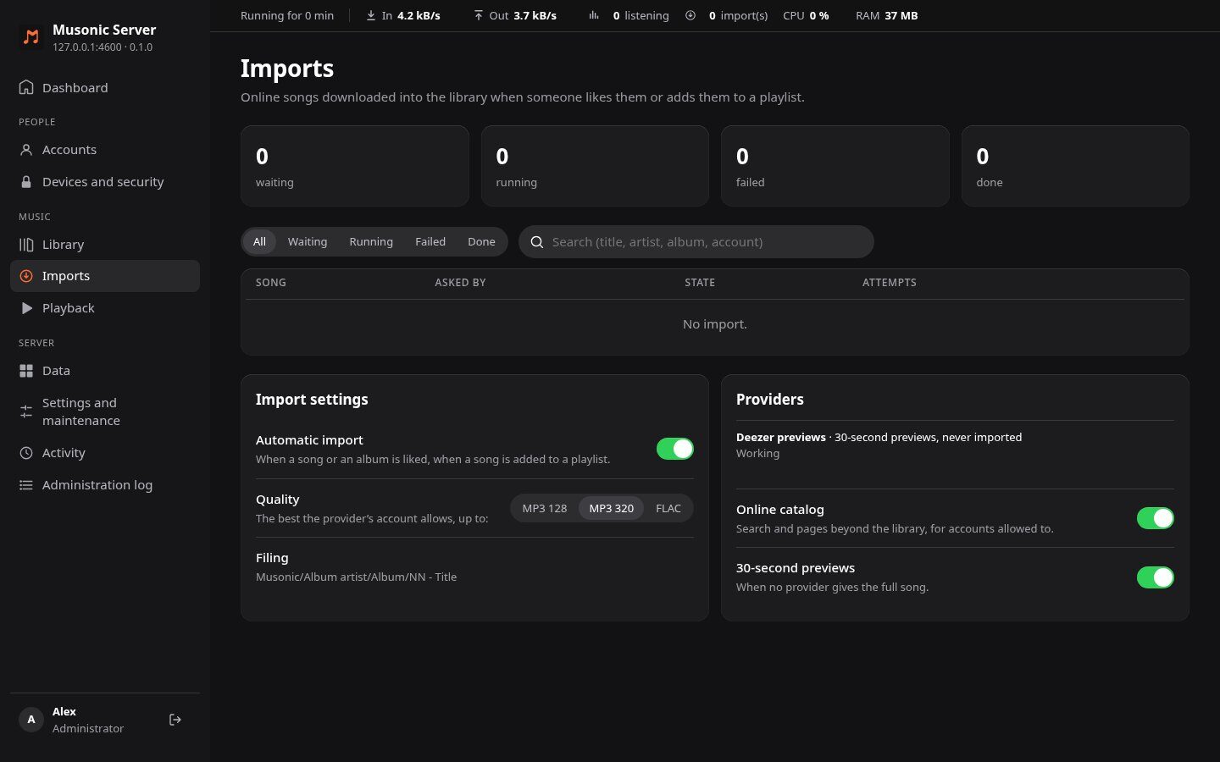
Task: Switch off the 30-second previews toggle
Action: coord(1156,577)
